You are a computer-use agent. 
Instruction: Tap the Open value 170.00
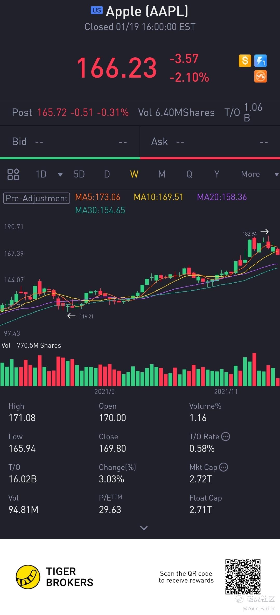(113, 418)
